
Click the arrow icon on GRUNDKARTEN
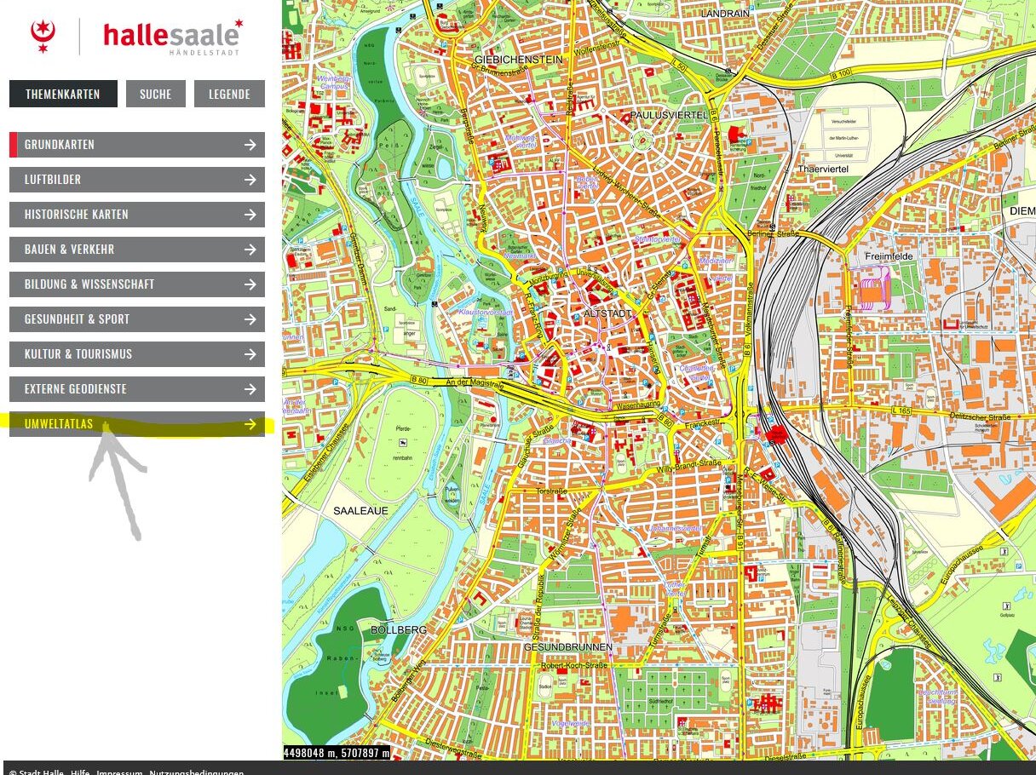250,145
